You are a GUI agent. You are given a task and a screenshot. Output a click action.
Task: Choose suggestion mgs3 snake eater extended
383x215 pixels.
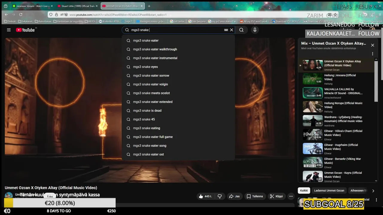point(178,102)
